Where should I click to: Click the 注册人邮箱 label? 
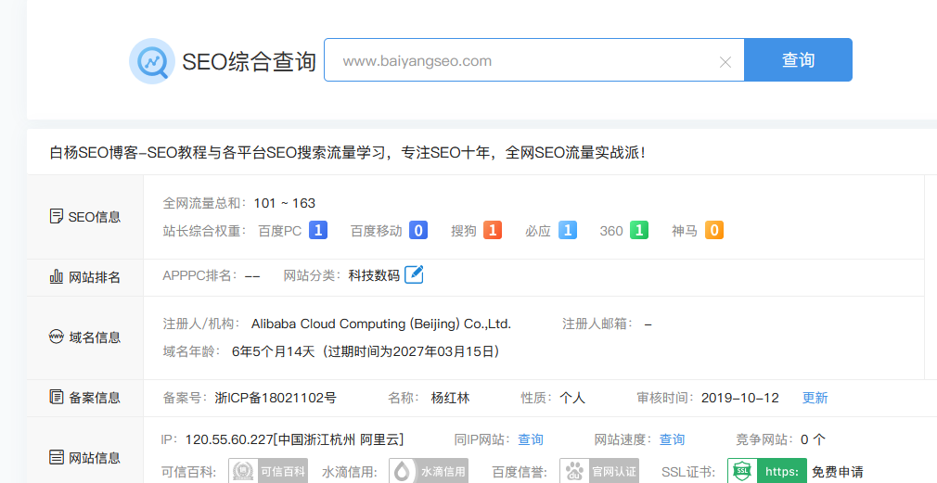coord(597,324)
